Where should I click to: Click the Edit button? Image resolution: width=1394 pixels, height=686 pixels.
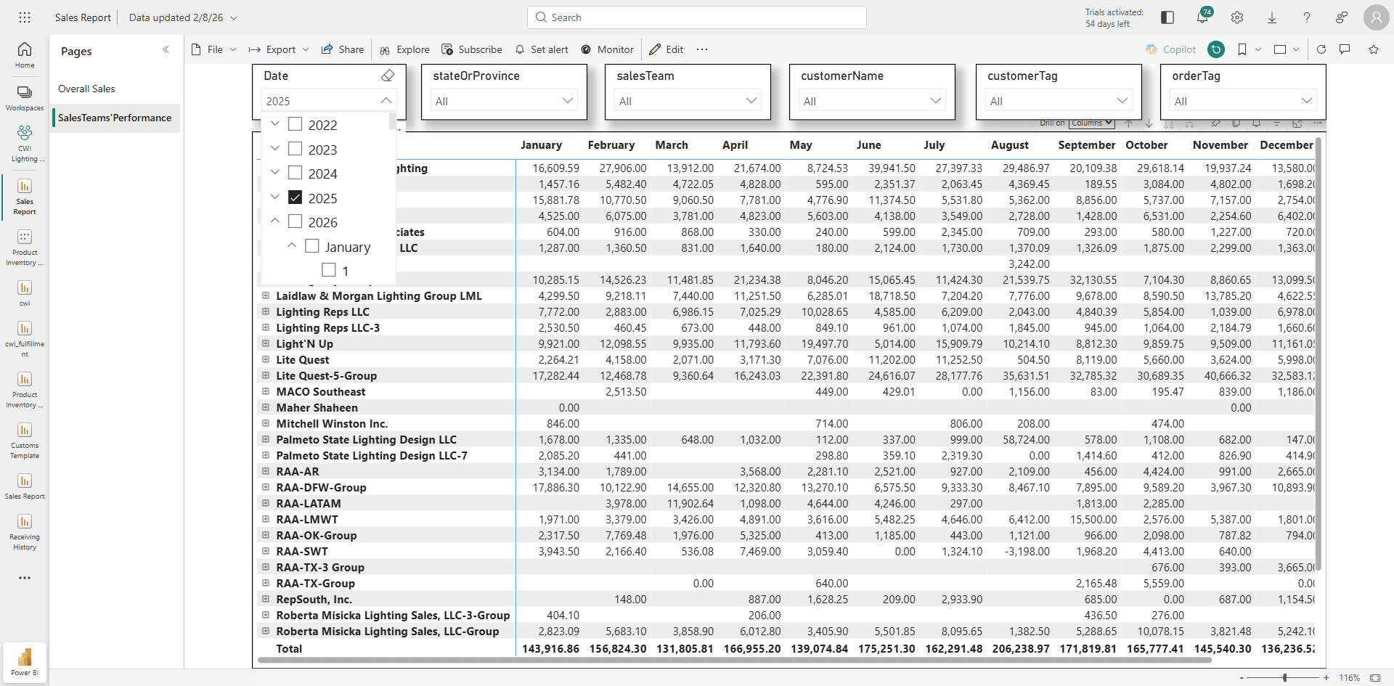[x=667, y=49]
